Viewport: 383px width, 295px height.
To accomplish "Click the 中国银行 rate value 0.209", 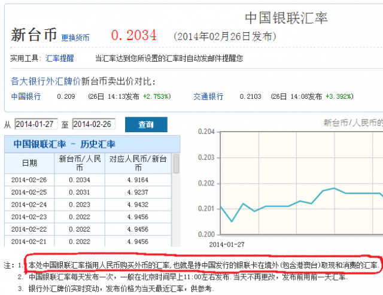I will 66,96.
